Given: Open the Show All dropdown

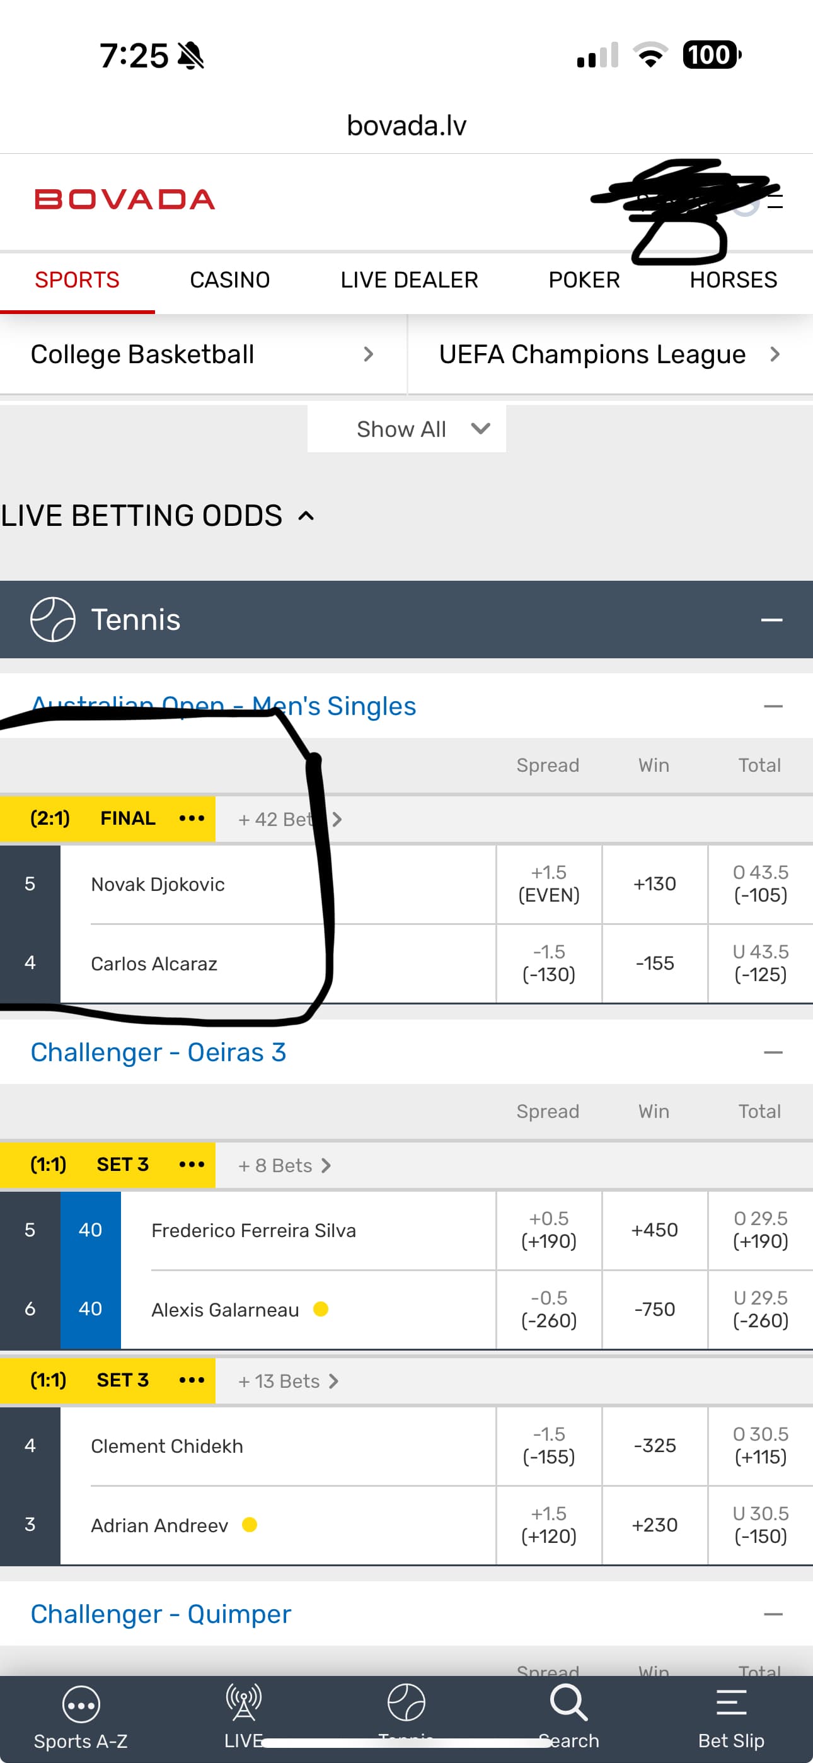Looking at the screenshot, I should coord(407,429).
